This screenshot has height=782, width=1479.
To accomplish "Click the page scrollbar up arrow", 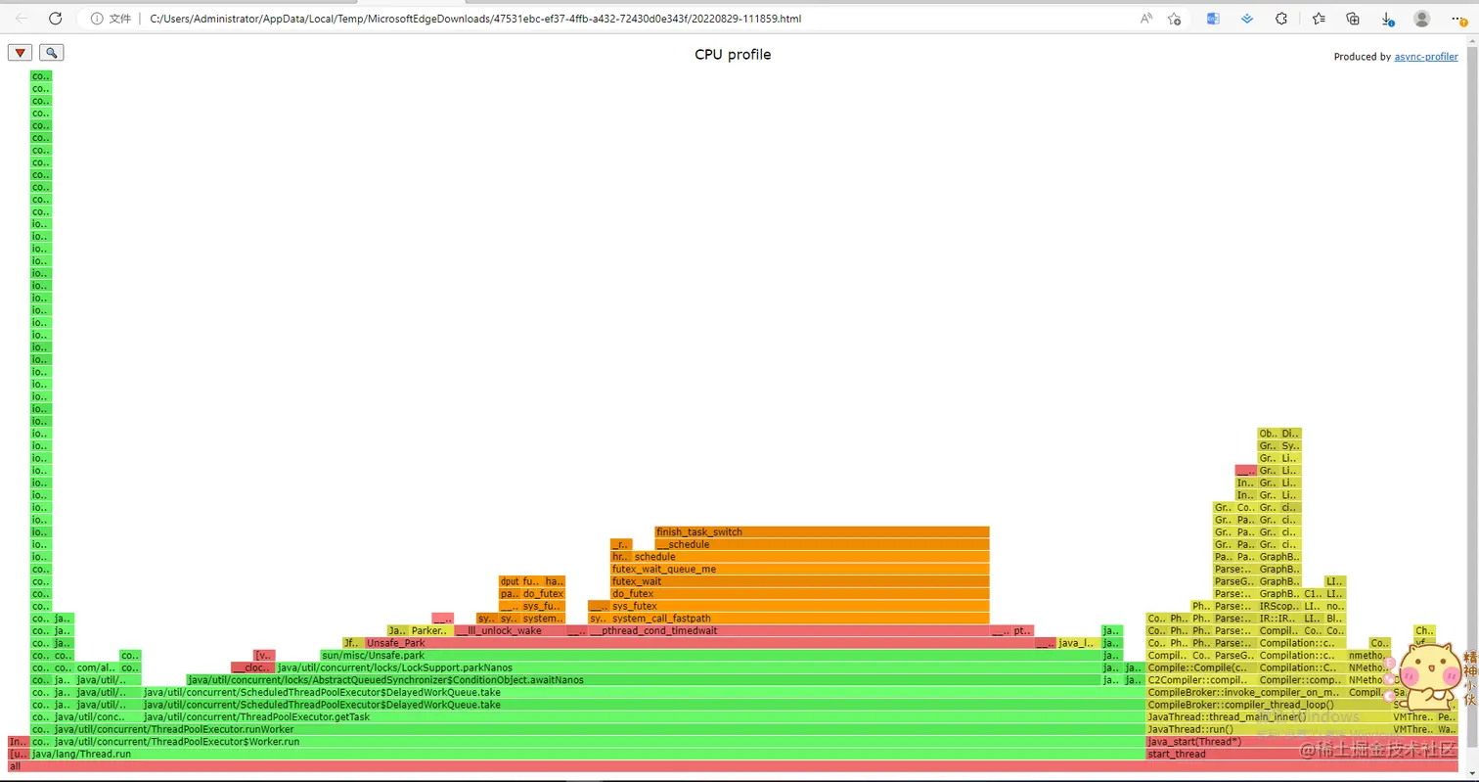I will 1471,42.
